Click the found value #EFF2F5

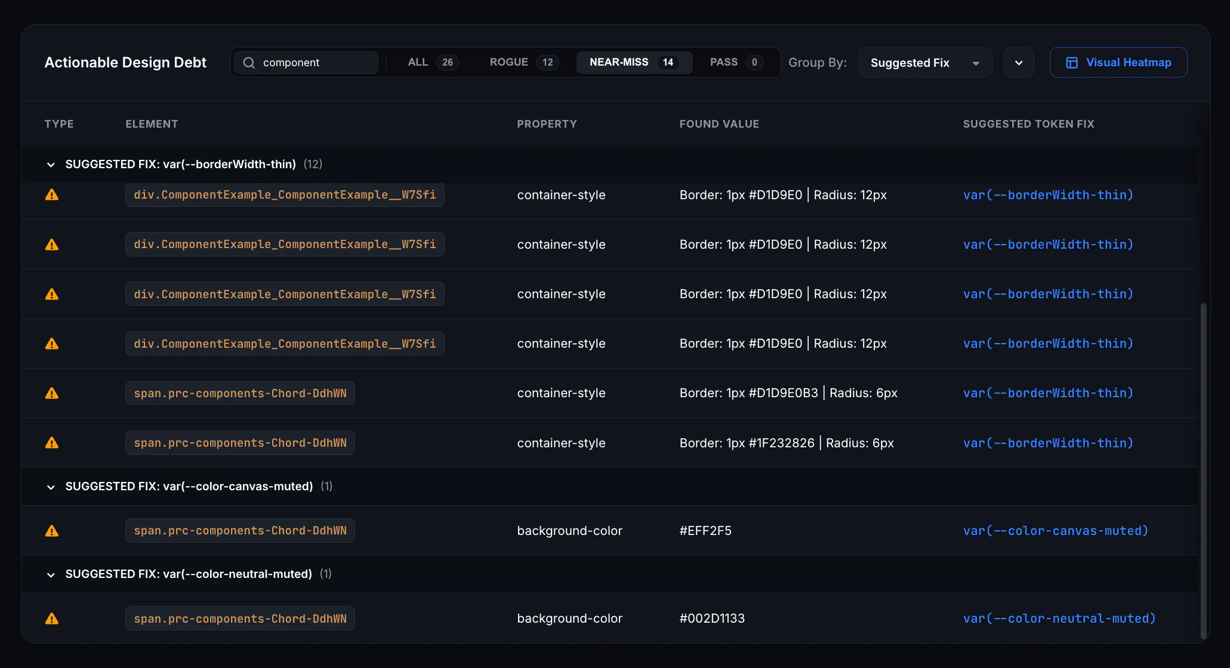(705, 531)
